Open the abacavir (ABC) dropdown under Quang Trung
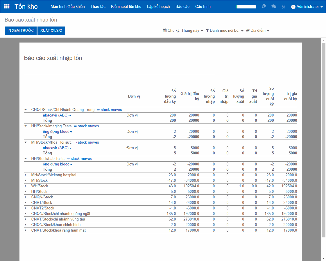 pos(57,115)
